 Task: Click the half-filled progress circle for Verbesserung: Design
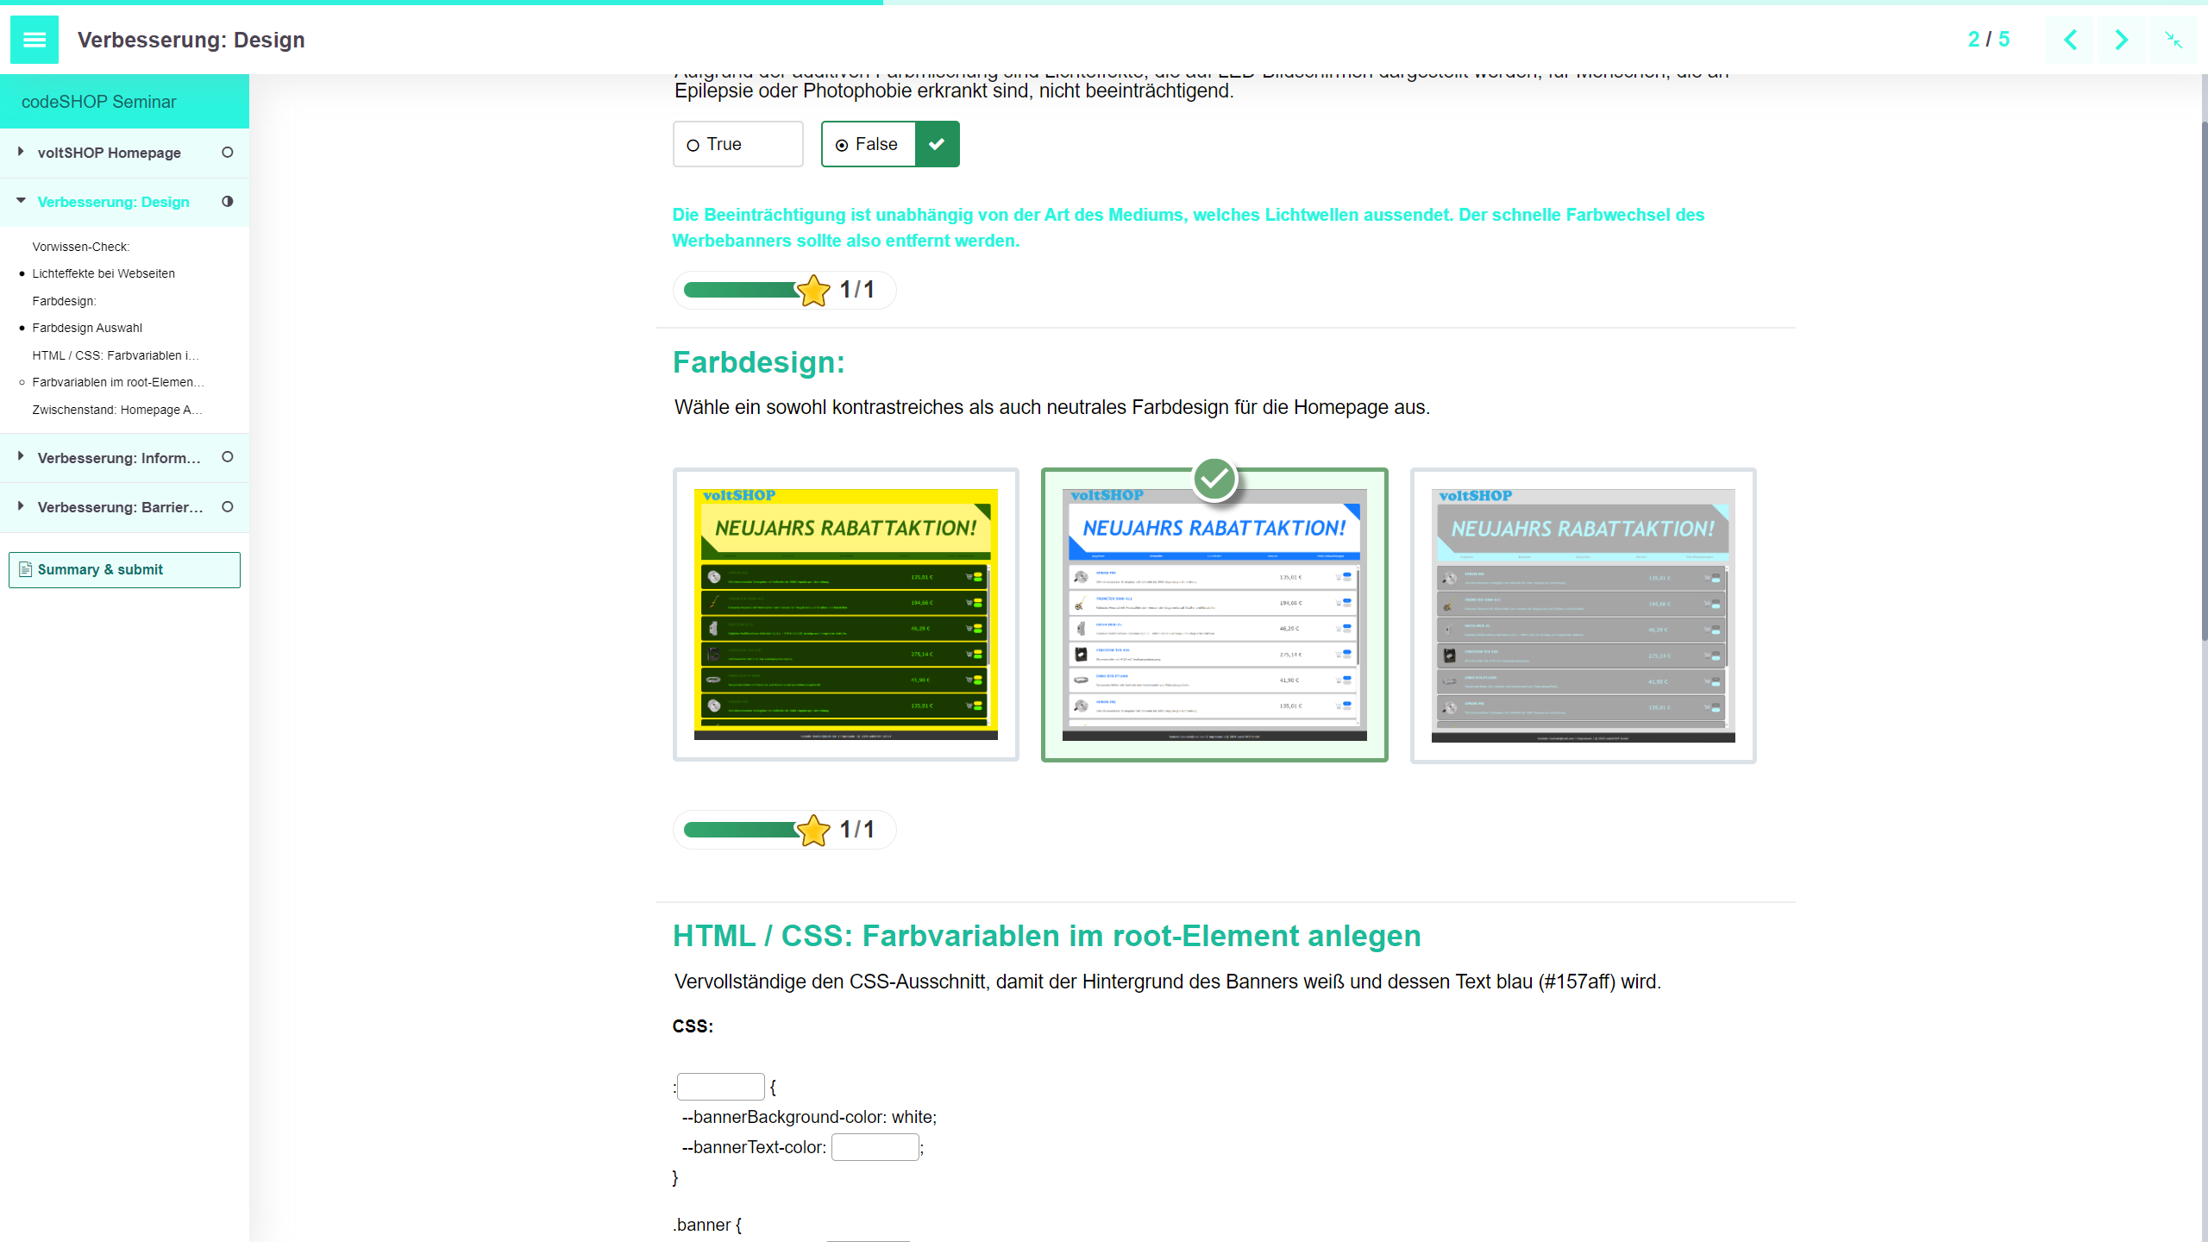228,201
